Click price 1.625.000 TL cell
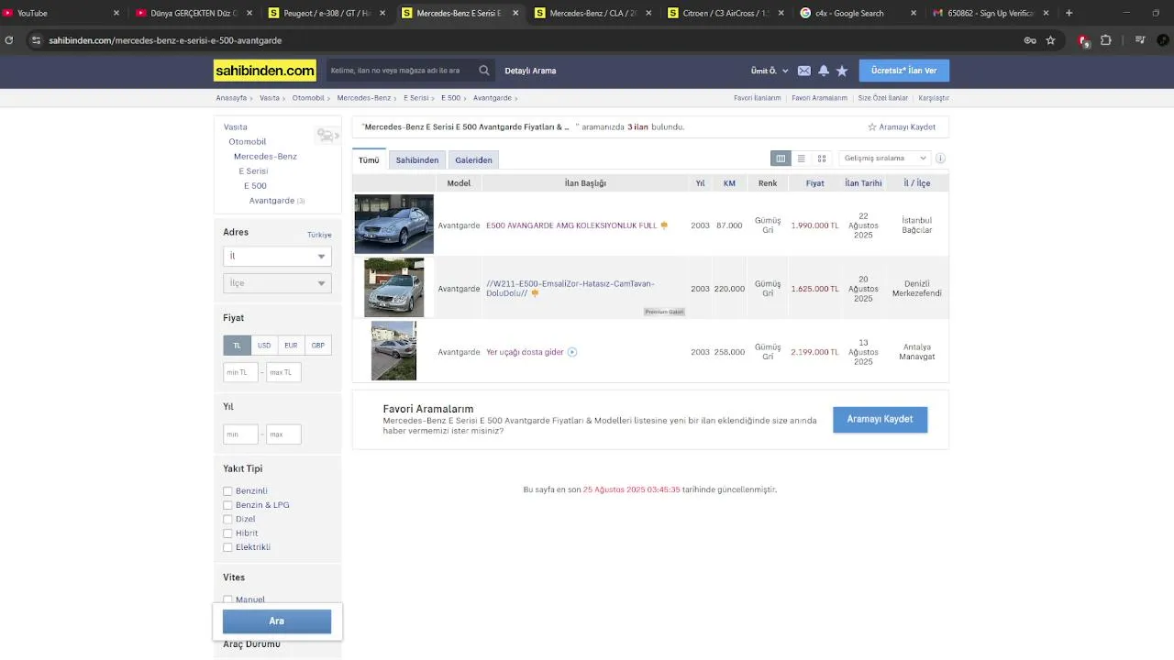 pos(814,289)
